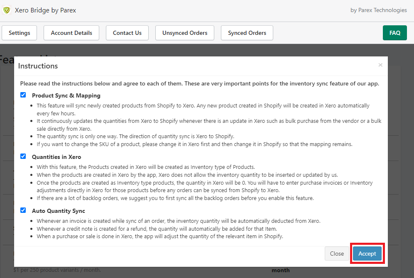The image size is (414, 278).
Task: Click the Close button in the dialog
Action: point(337,254)
